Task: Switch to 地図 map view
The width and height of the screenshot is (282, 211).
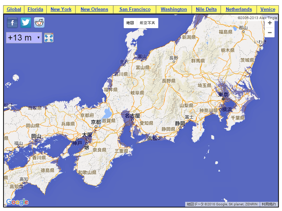Action: click(x=130, y=23)
